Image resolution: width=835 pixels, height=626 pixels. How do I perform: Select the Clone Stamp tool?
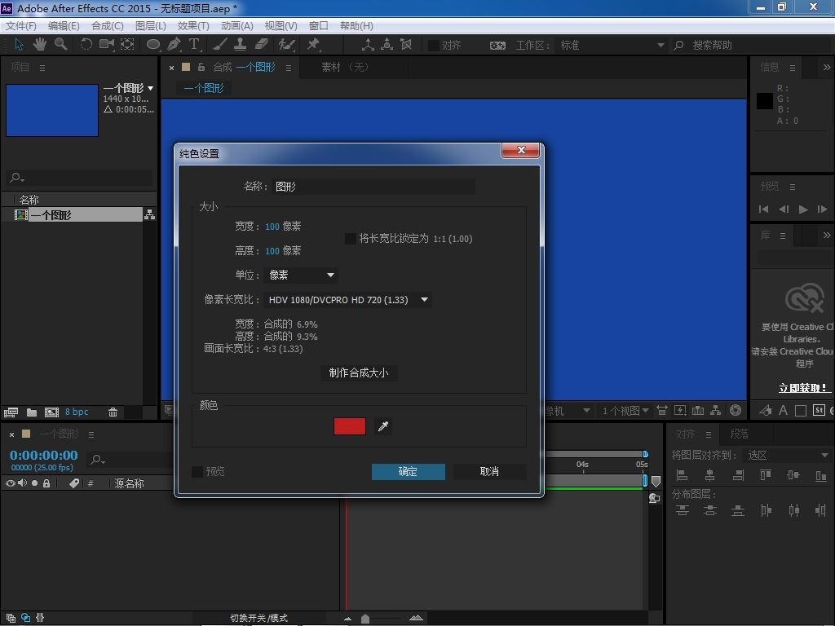[x=241, y=45]
